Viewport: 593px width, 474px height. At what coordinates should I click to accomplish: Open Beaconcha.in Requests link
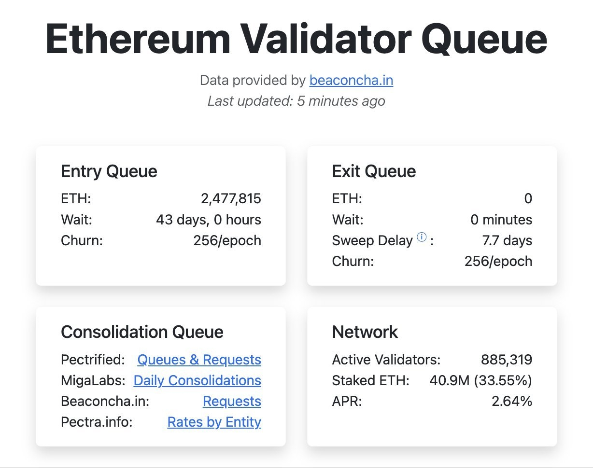(x=232, y=401)
